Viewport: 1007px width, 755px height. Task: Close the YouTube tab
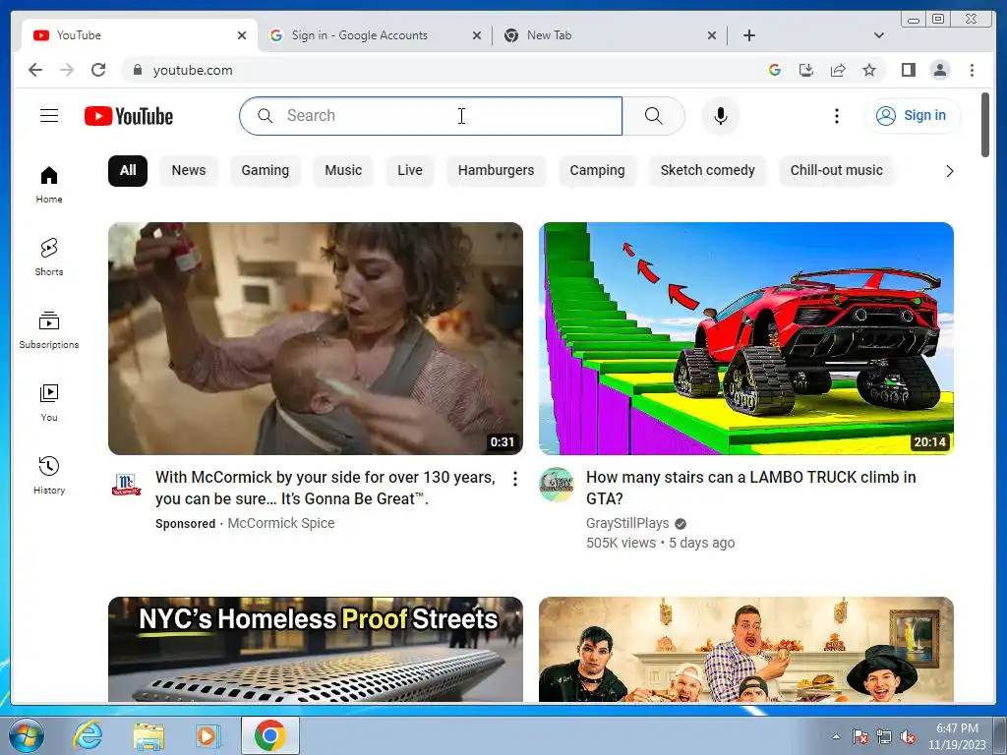[x=242, y=35]
